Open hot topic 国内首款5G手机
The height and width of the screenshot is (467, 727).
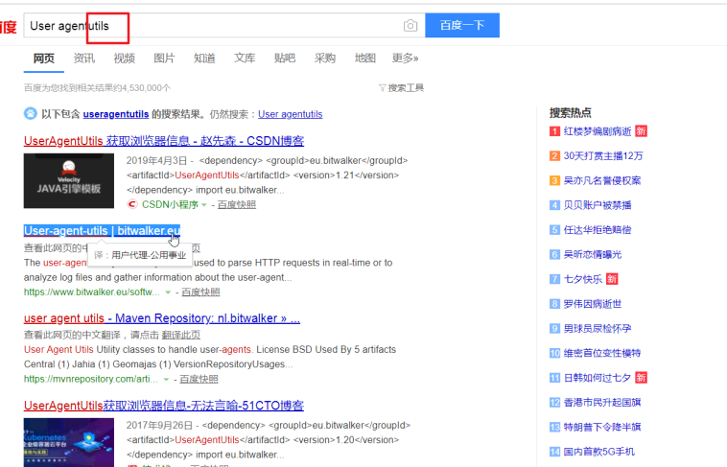pyautogui.click(x=599, y=452)
